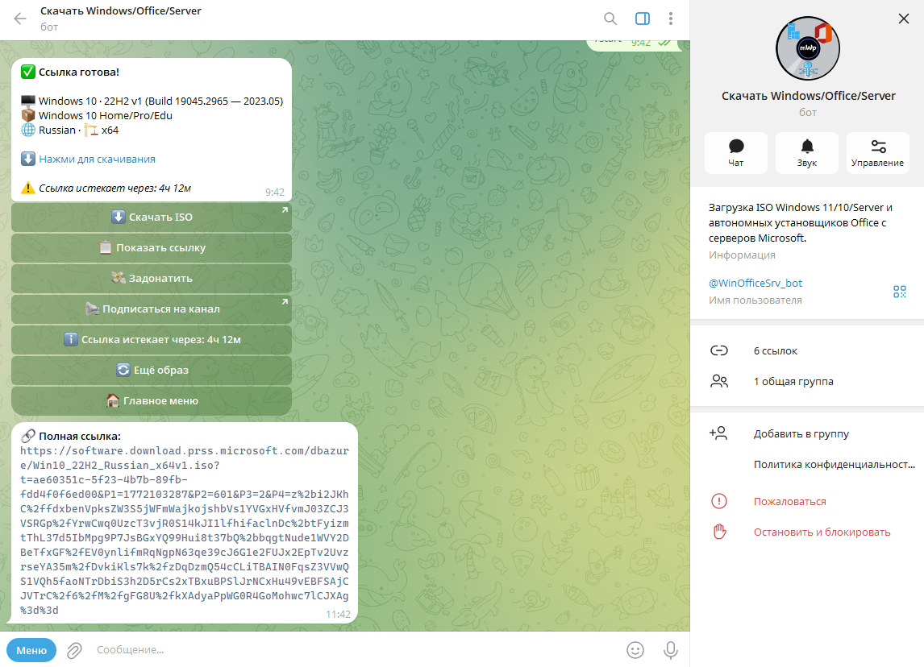
Task: Open chat search magnifier icon
Action: (610, 19)
